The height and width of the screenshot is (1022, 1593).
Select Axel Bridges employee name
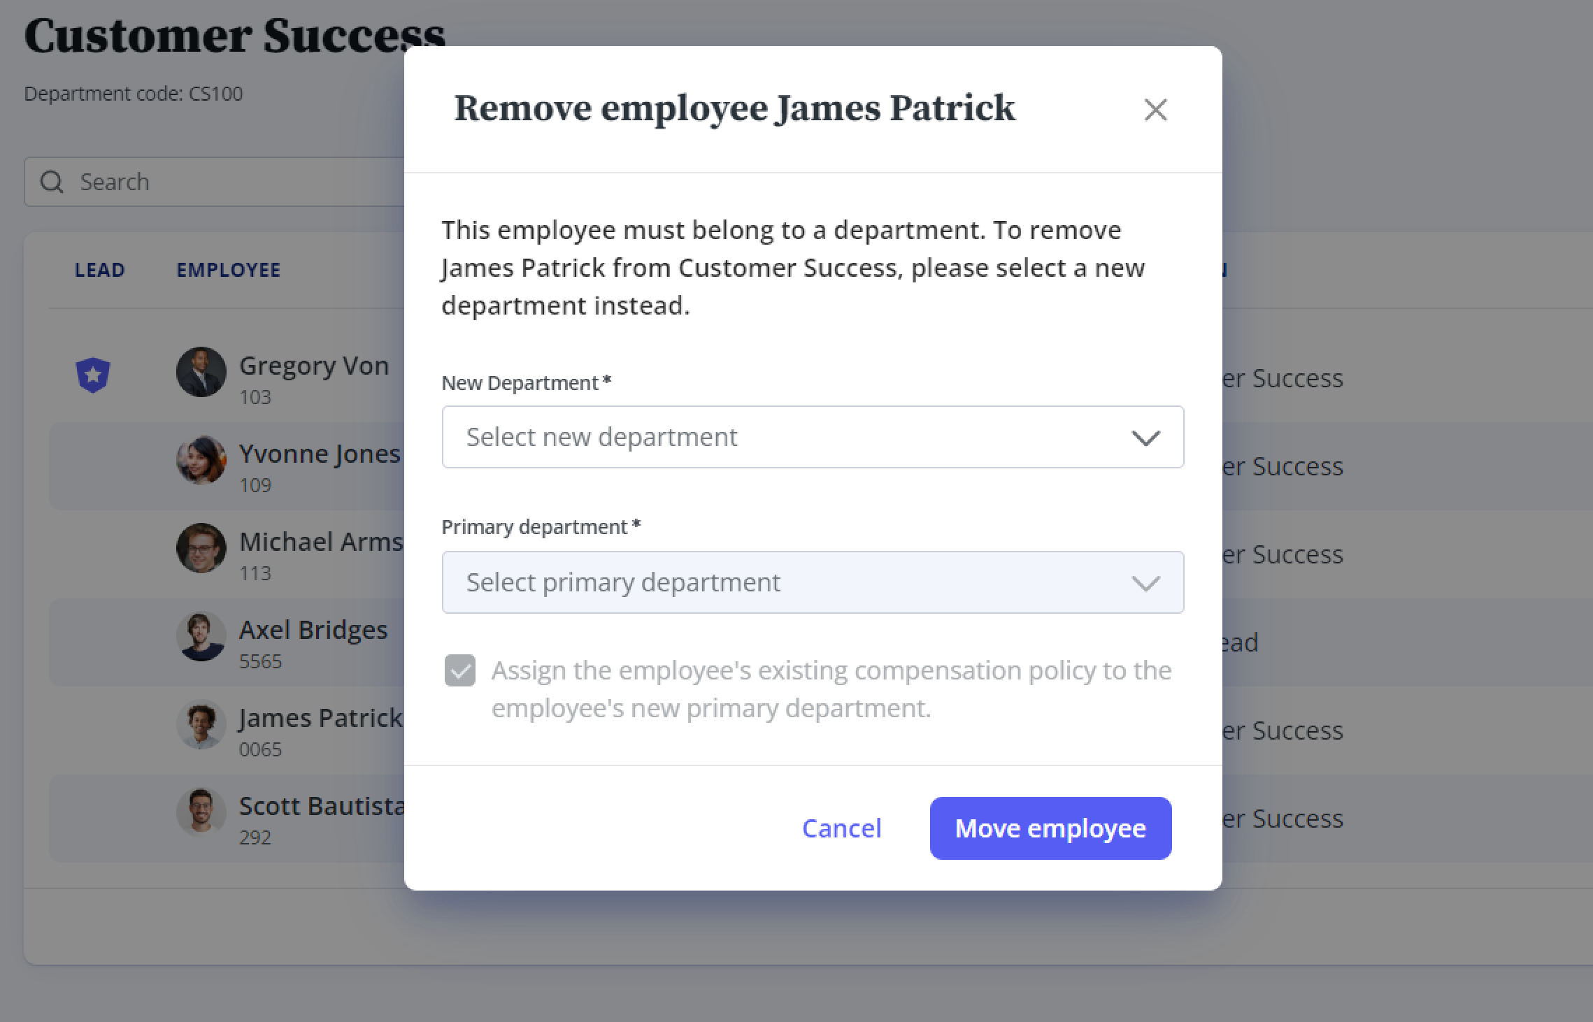[313, 630]
